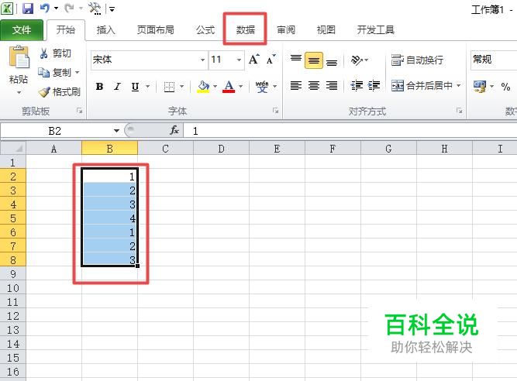The height and width of the screenshot is (381, 517).
Task: Toggle underline formatting
Action: tap(135, 87)
